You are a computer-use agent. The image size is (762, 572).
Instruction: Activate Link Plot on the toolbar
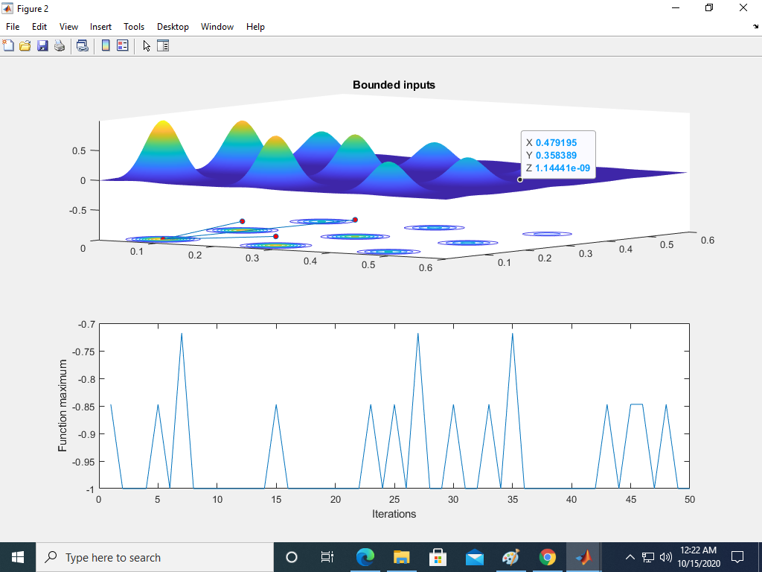click(83, 45)
